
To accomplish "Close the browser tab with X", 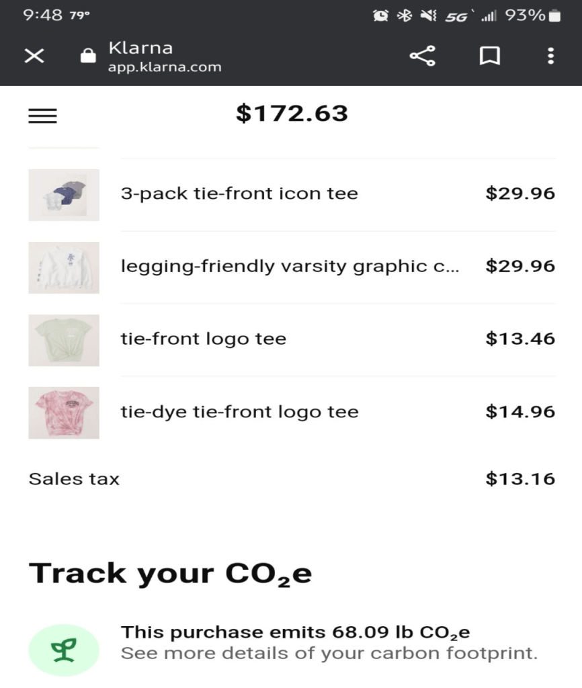I will (x=34, y=56).
